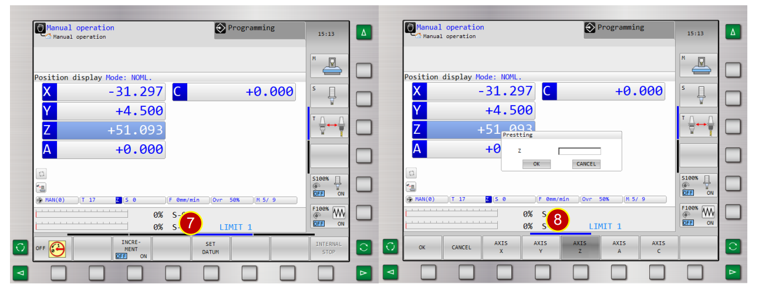
Task: Click the green right-arrow key, right screen
Action: coord(733,272)
